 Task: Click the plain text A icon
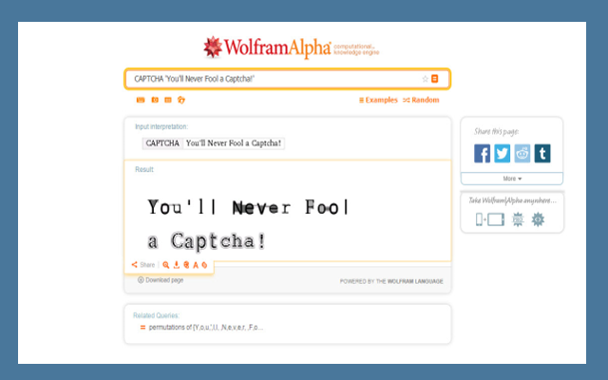coord(196,265)
